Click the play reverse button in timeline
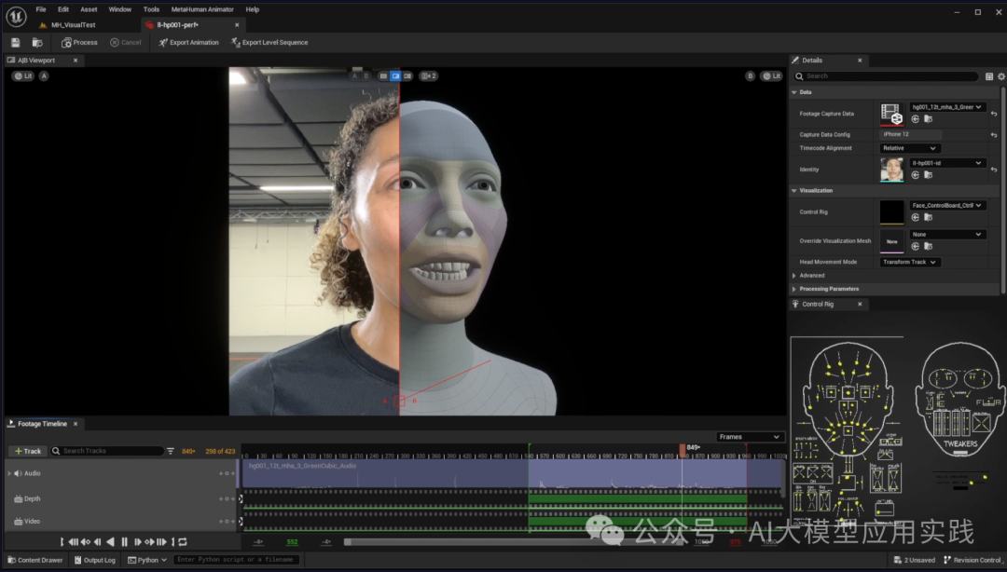 [x=110, y=541]
